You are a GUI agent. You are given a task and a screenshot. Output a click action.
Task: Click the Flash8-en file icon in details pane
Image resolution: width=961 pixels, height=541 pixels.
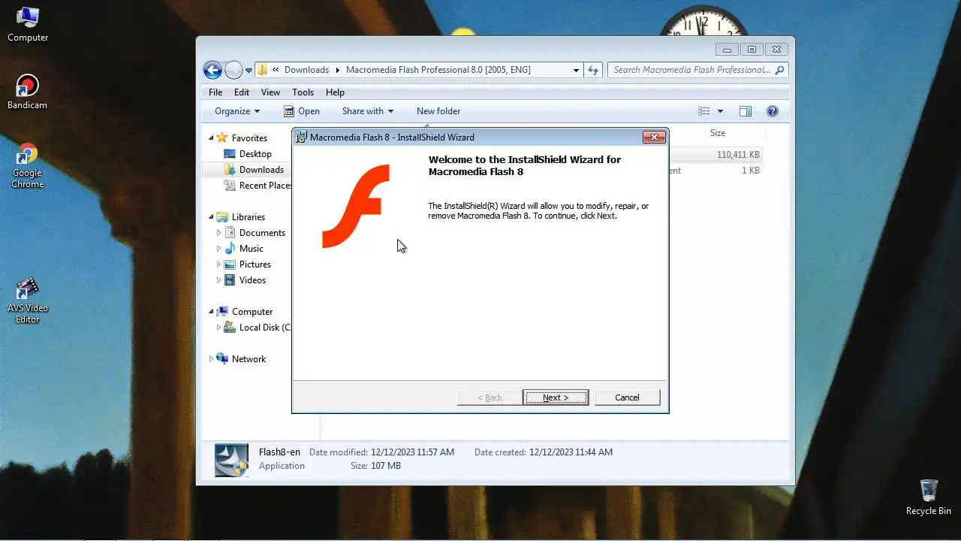tap(231, 460)
